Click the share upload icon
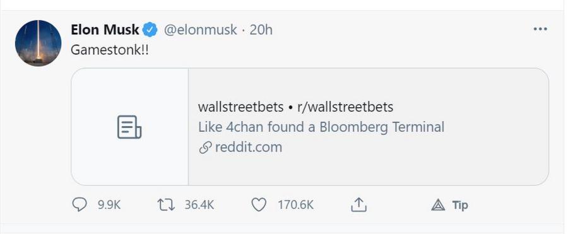568x234 pixels. point(358,204)
